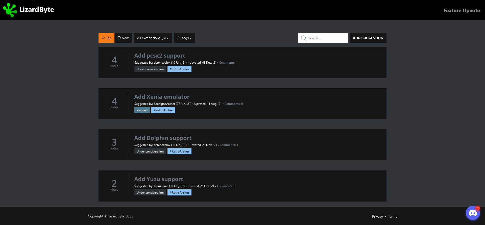Open the 'All except done (8)' dropdown

[153, 38]
